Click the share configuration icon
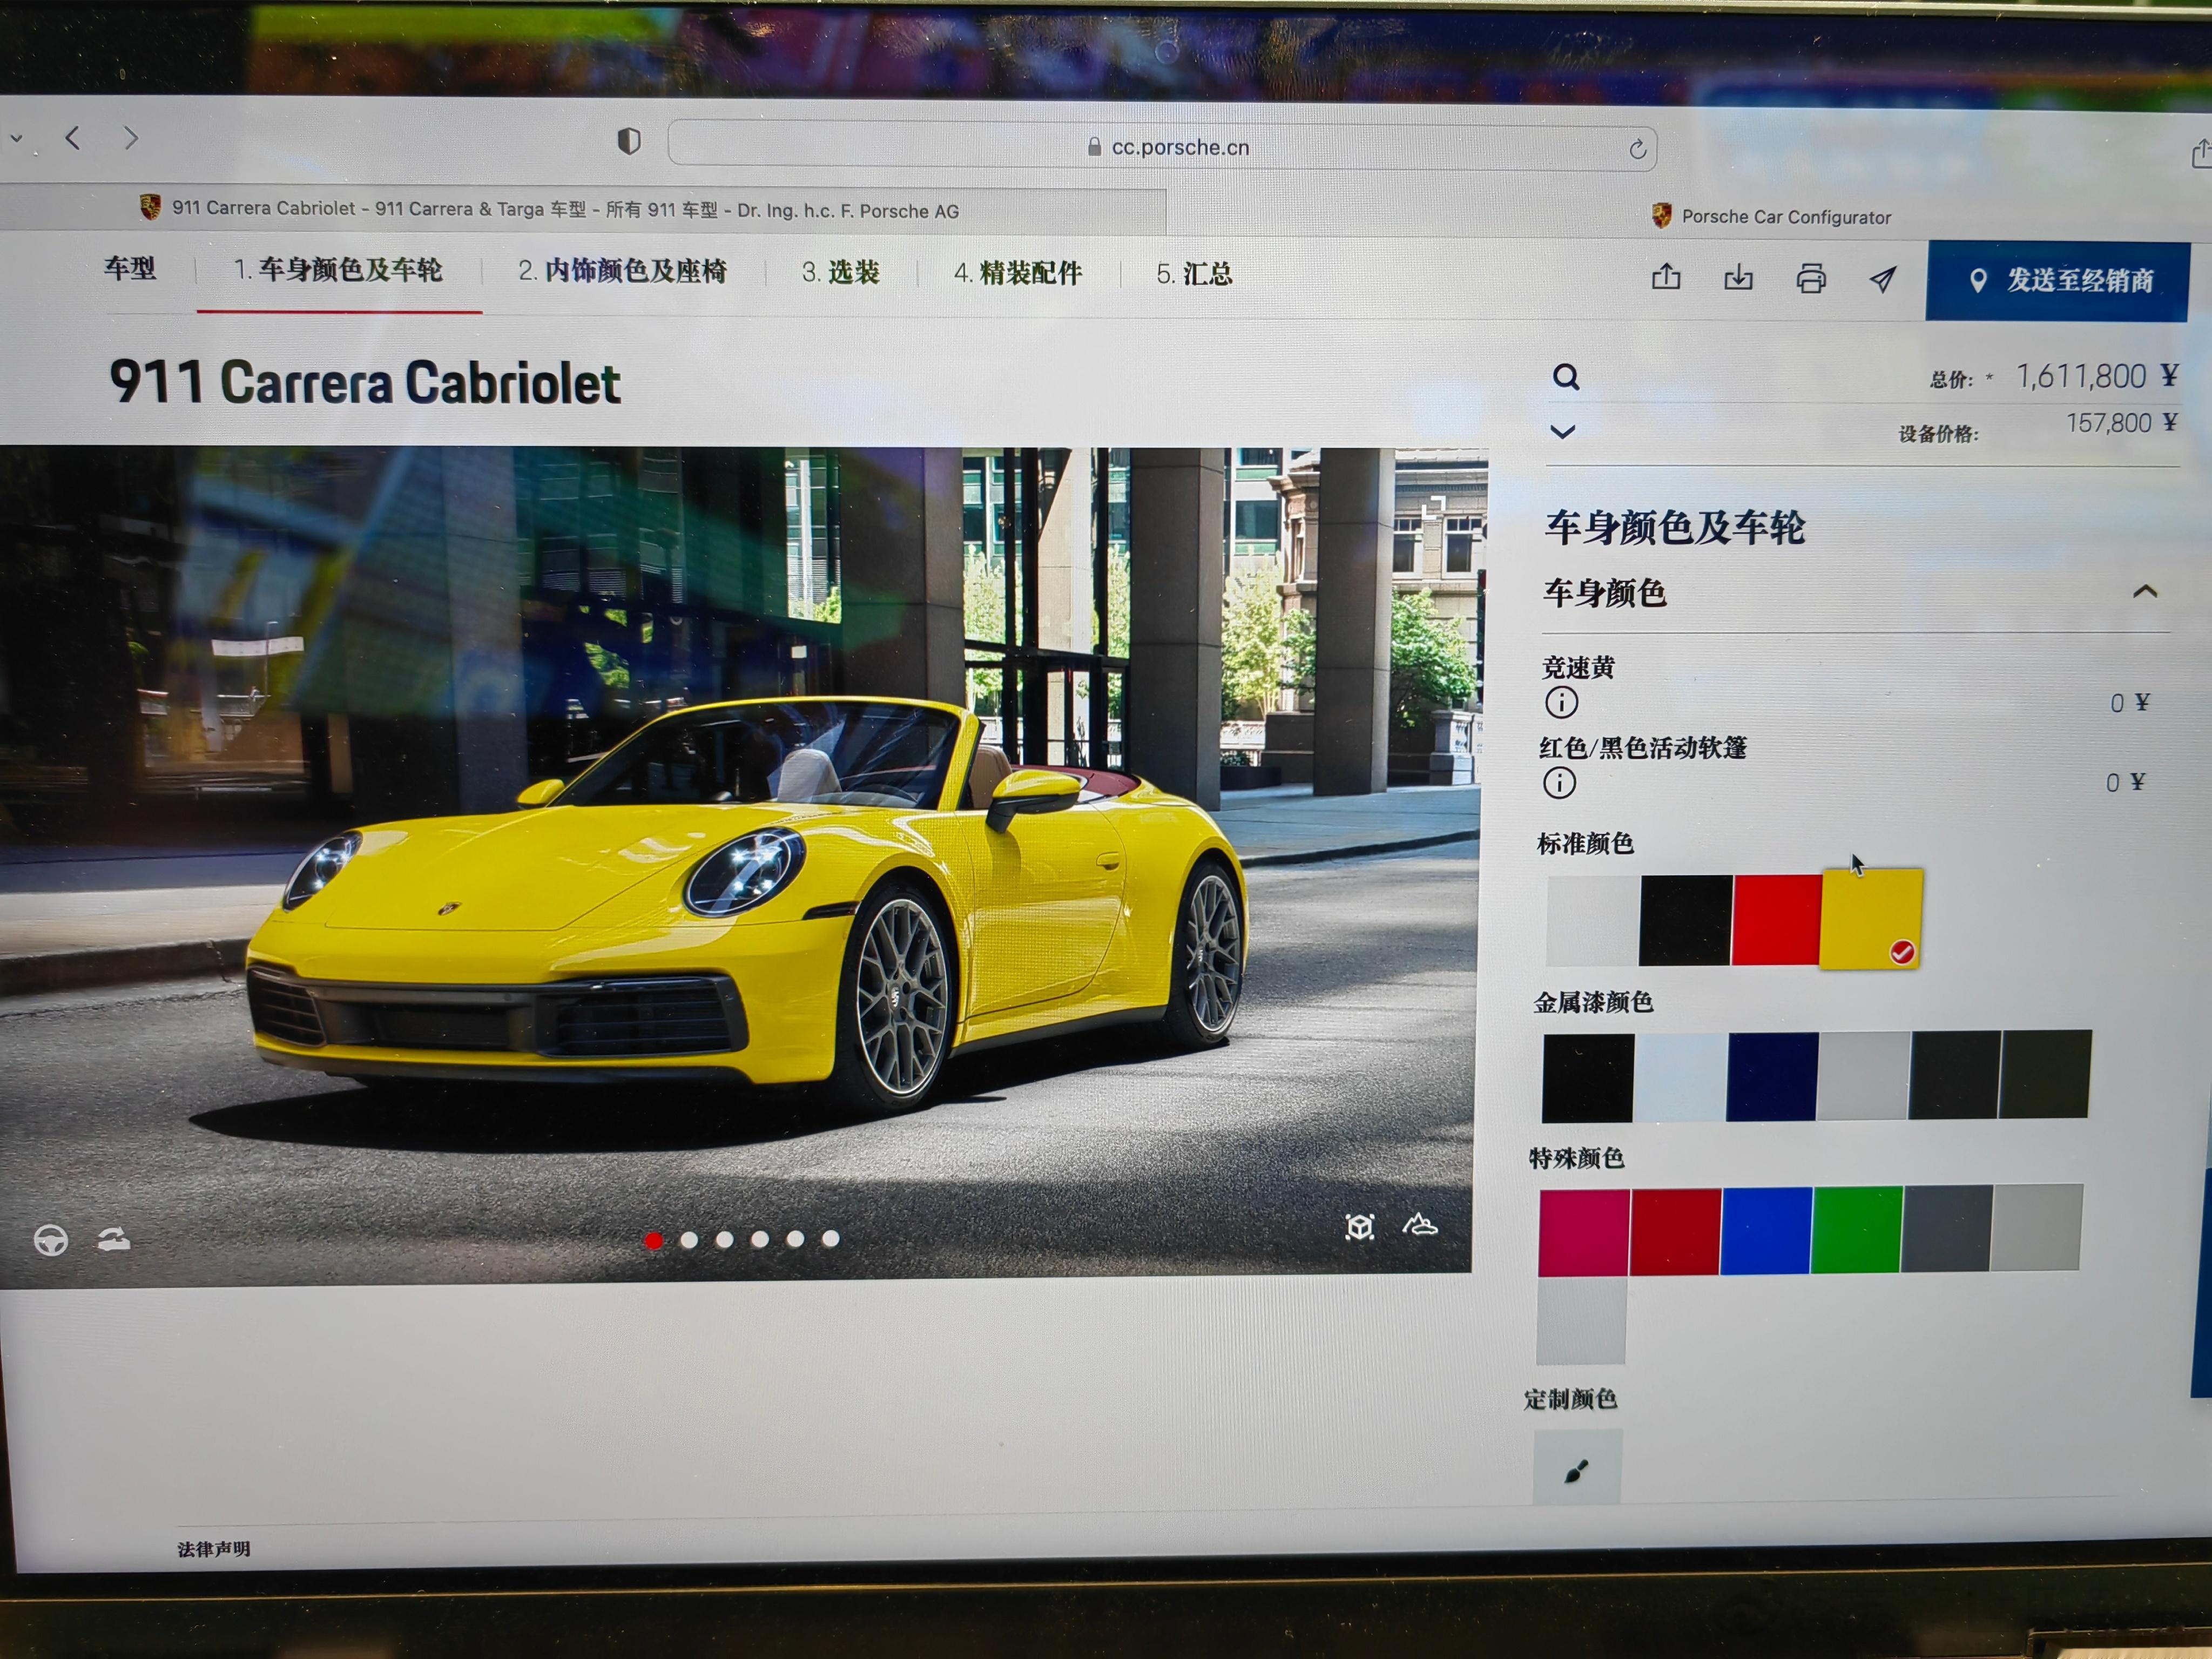2212x1659 pixels. [1666, 277]
